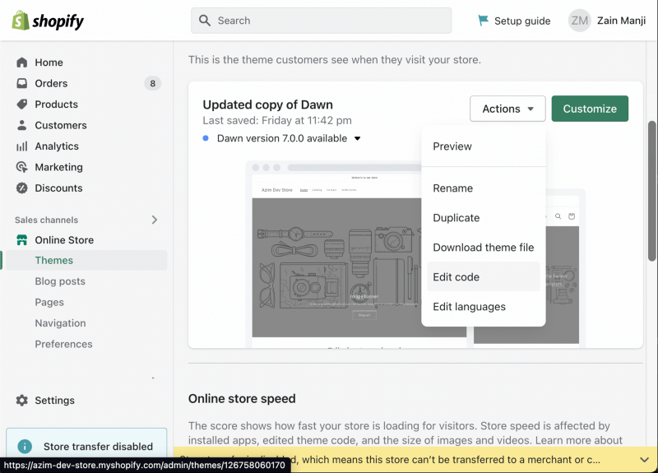Click the Online Store storefront icon

coord(22,240)
